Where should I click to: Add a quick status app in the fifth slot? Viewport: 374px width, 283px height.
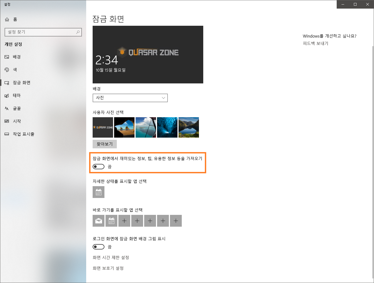[x=150, y=221]
